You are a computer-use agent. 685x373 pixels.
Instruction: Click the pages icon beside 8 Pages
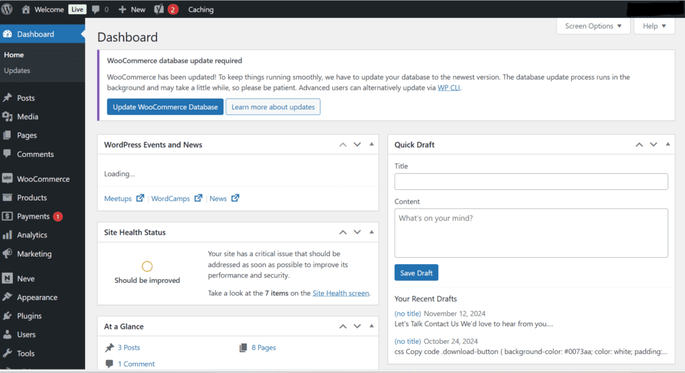tap(243, 348)
